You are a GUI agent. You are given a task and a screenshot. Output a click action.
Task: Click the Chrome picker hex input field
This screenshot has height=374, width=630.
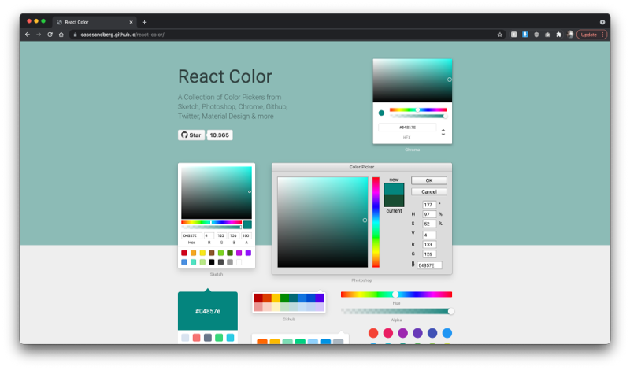point(407,128)
